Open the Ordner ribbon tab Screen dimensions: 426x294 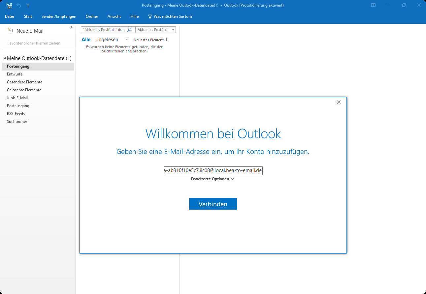pos(92,16)
